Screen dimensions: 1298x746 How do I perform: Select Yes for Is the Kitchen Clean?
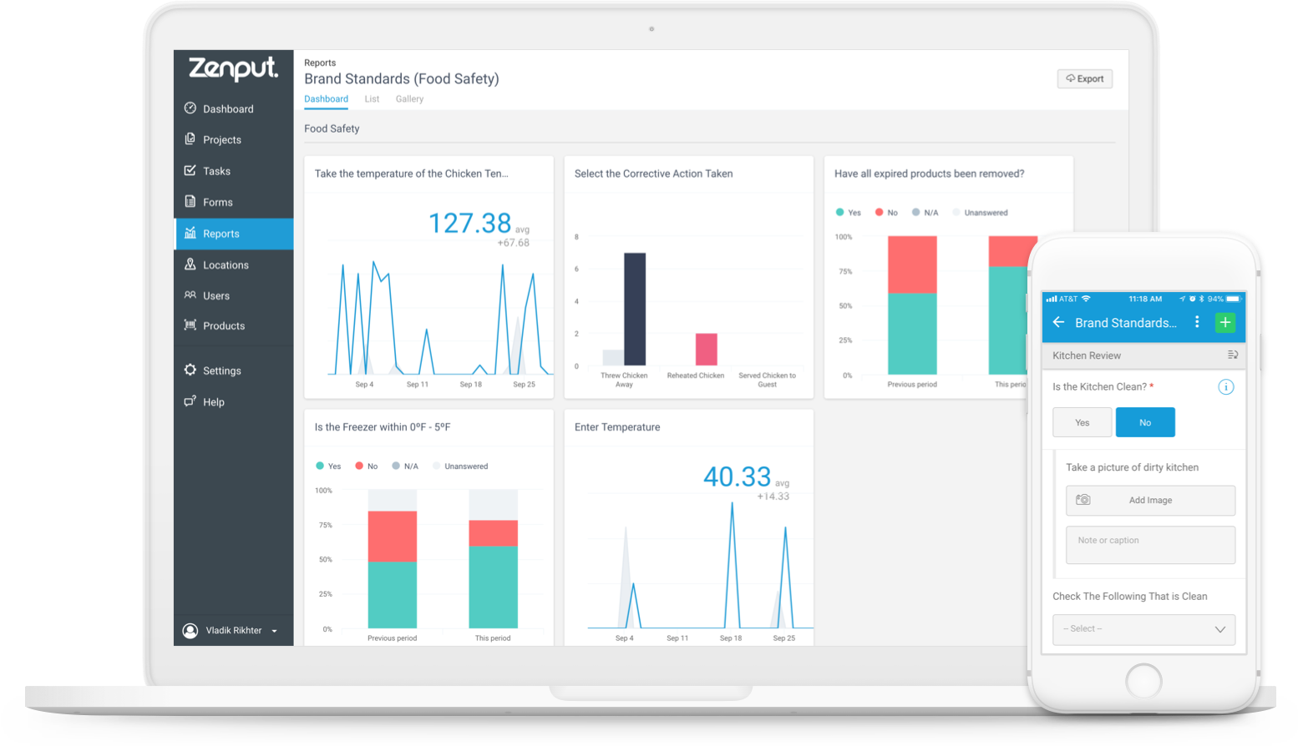1082,422
